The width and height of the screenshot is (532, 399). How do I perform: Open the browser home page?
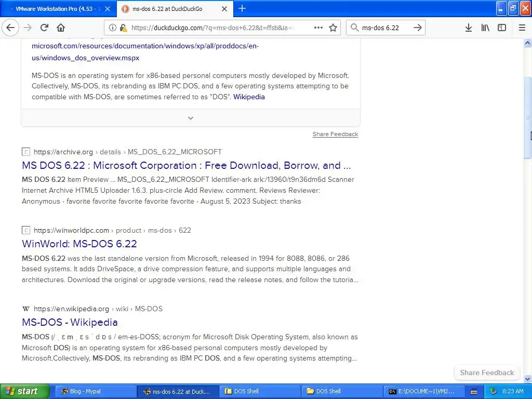pyautogui.click(x=61, y=28)
